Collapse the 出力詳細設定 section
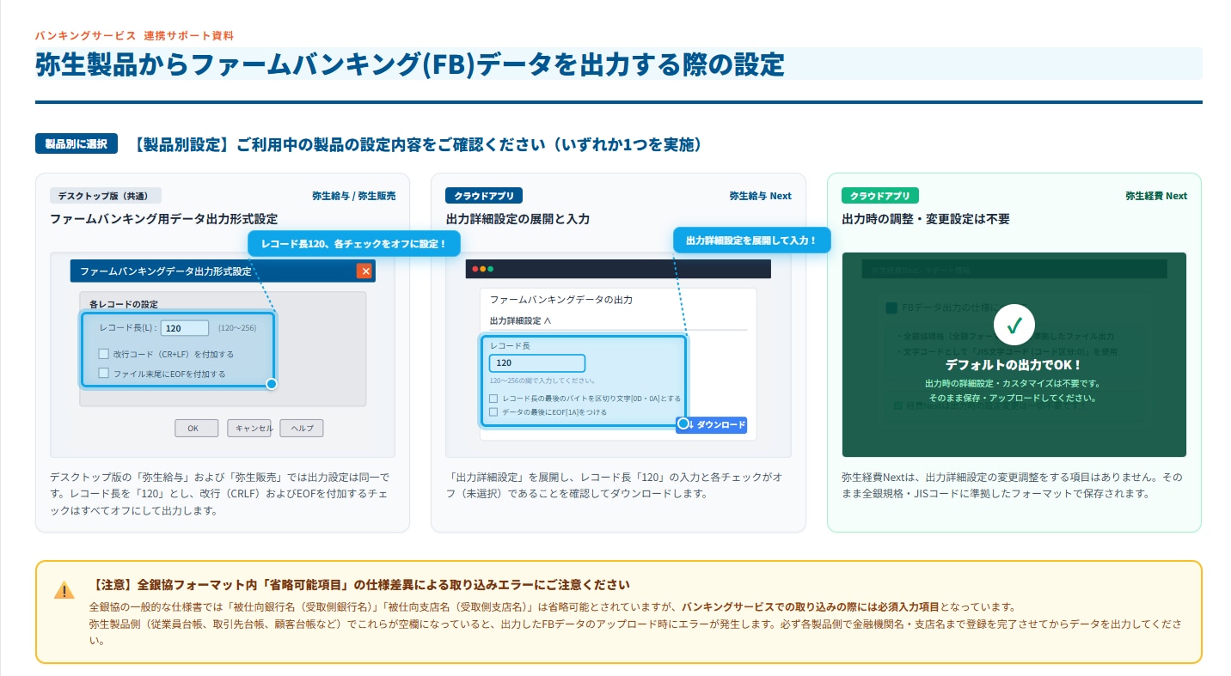 coord(520,320)
